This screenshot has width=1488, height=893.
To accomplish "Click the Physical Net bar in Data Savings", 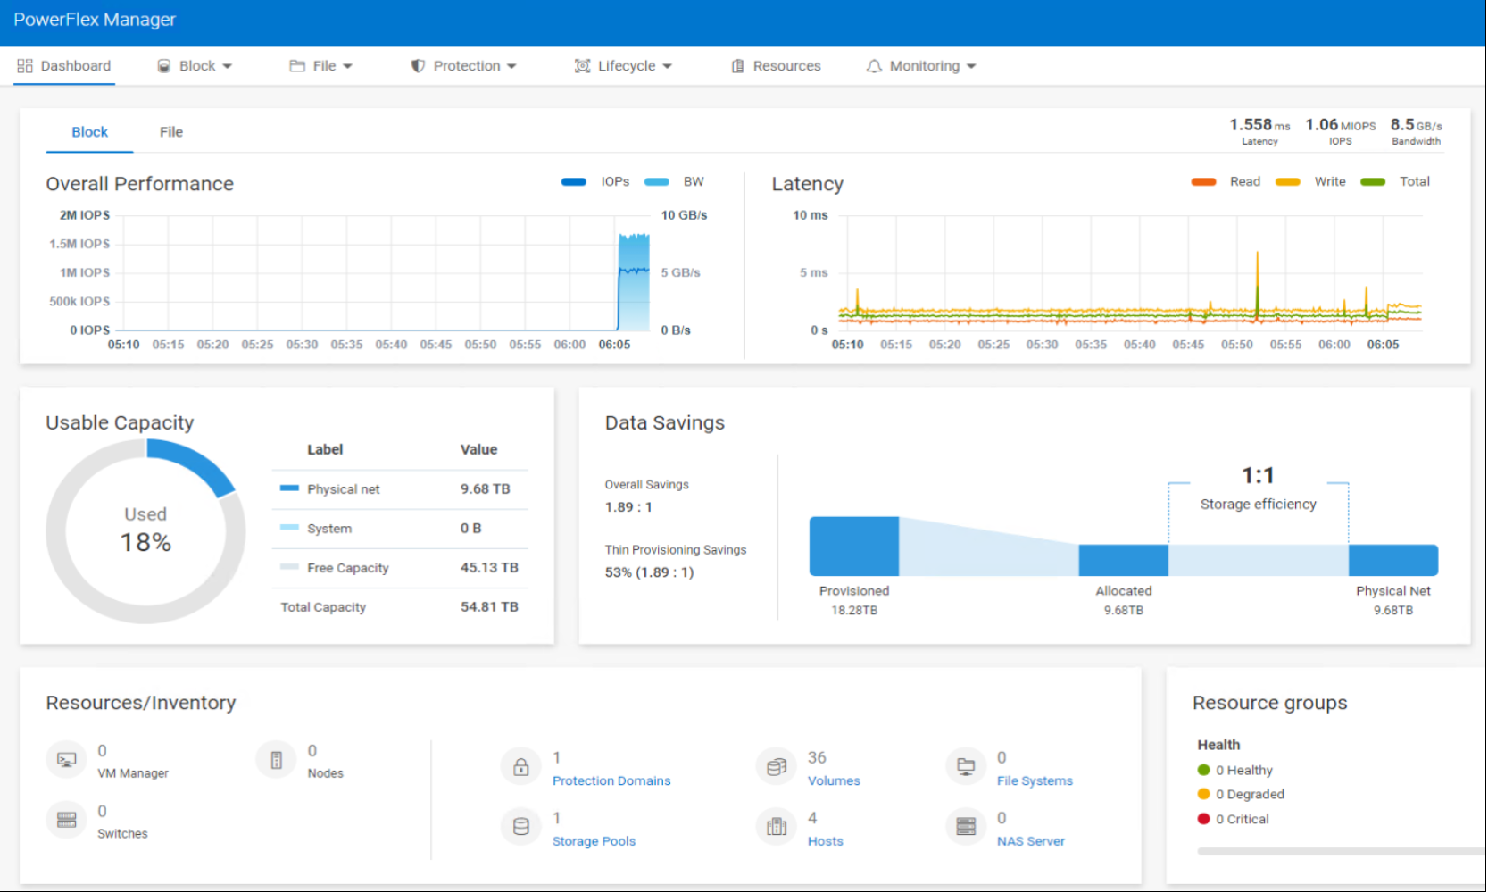I will pos(1393,560).
